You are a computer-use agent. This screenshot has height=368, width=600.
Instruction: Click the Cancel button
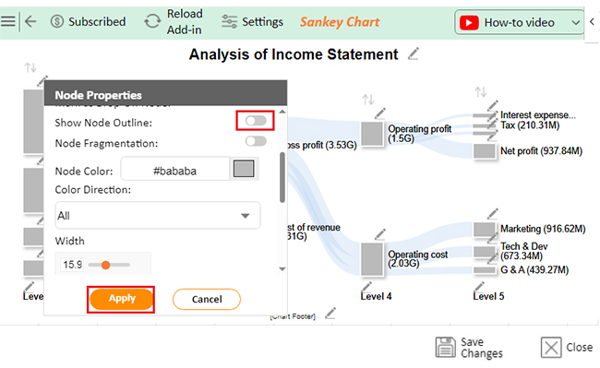pyautogui.click(x=207, y=299)
